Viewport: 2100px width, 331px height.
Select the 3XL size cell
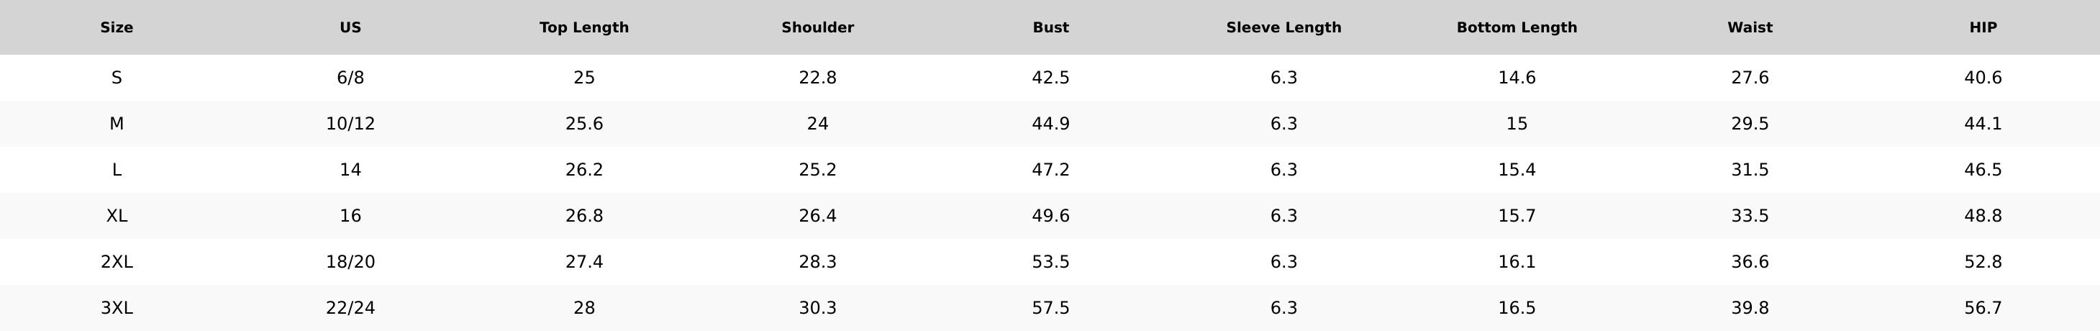coord(117,308)
